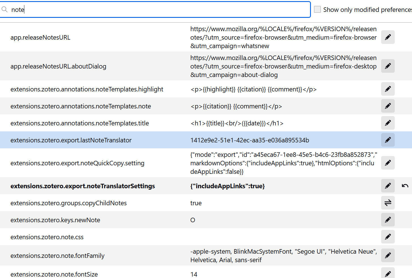Click the font size value 14

[194, 274]
